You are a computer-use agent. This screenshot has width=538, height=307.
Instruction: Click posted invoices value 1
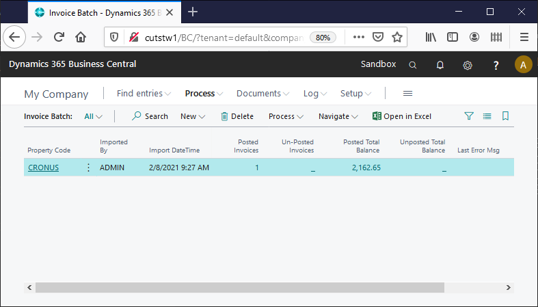tap(256, 168)
